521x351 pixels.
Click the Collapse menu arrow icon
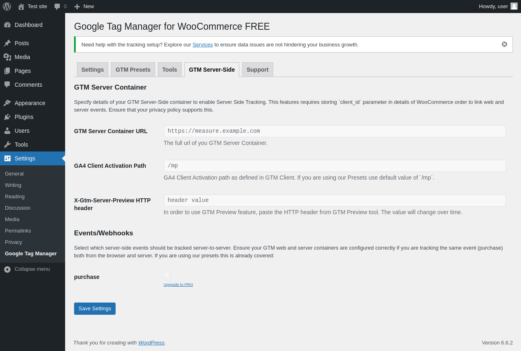point(7,269)
